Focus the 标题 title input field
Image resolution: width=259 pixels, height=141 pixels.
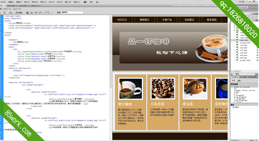coord(72,12)
